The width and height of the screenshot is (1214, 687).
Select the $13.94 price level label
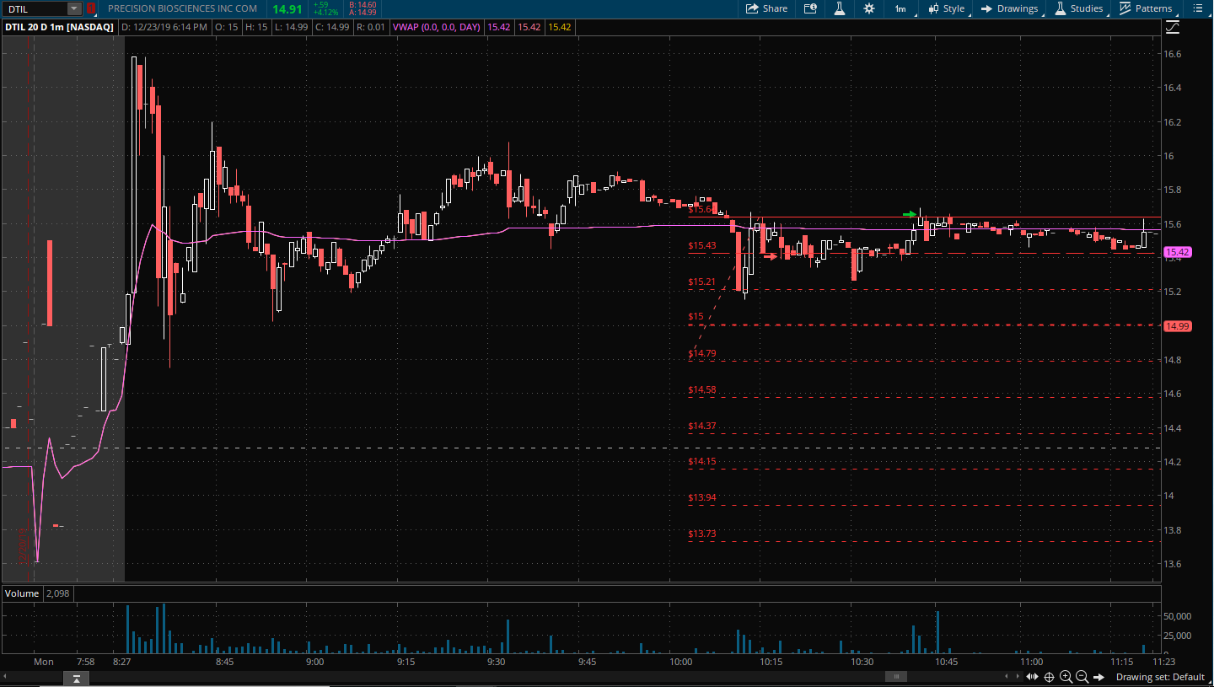[x=702, y=497]
